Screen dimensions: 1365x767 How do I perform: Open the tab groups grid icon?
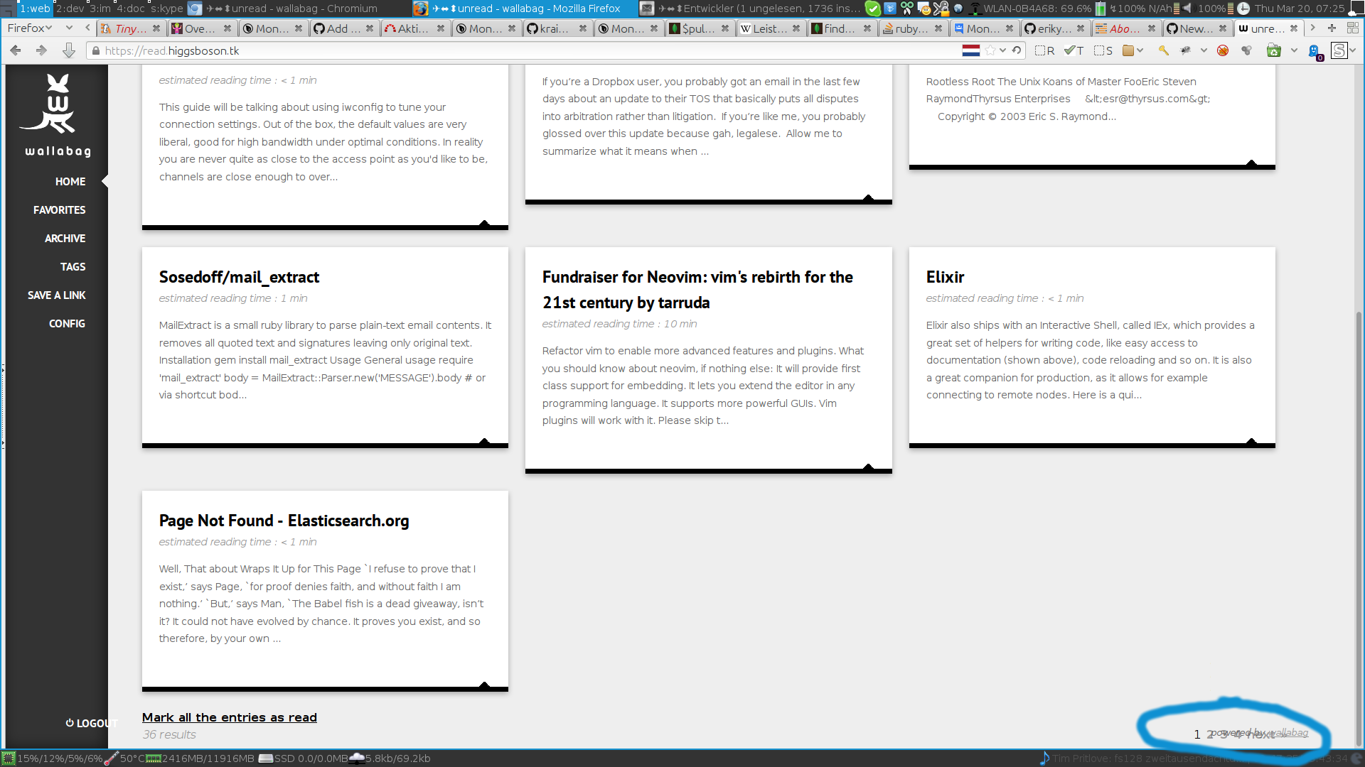point(1353,28)
